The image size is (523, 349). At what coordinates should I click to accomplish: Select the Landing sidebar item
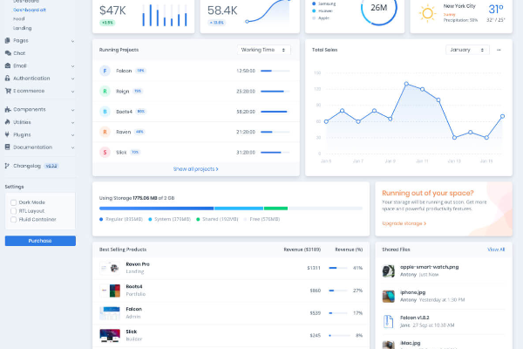coord(23,28)
